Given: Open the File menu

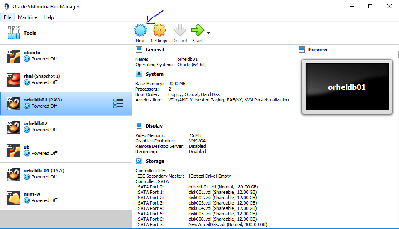Looking at the screenshot, I should [7, 17].
